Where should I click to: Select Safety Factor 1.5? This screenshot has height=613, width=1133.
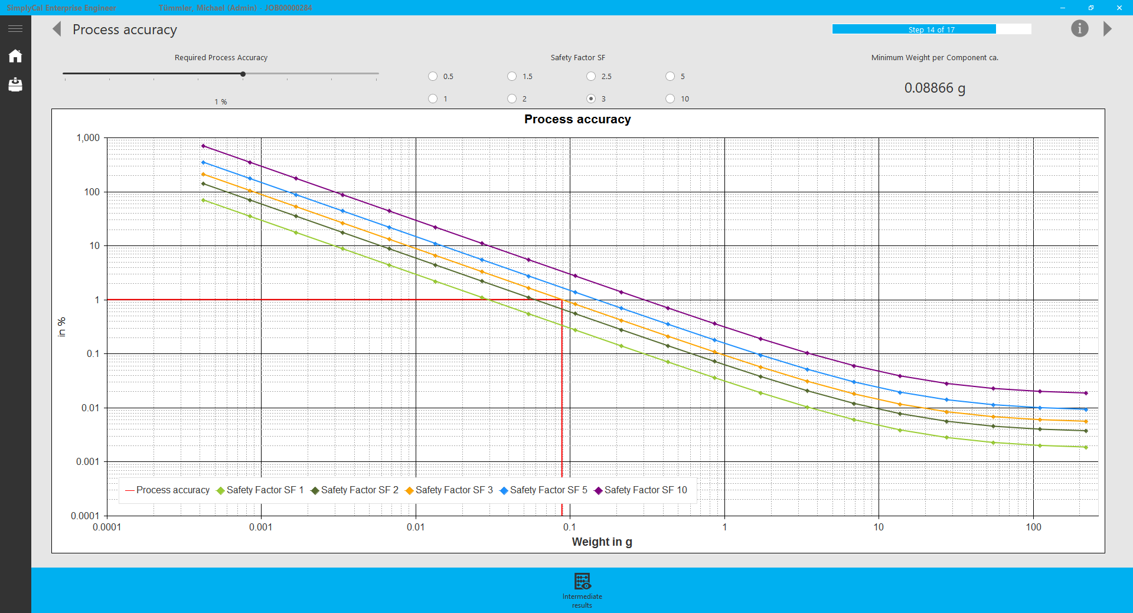pos(512,76)
